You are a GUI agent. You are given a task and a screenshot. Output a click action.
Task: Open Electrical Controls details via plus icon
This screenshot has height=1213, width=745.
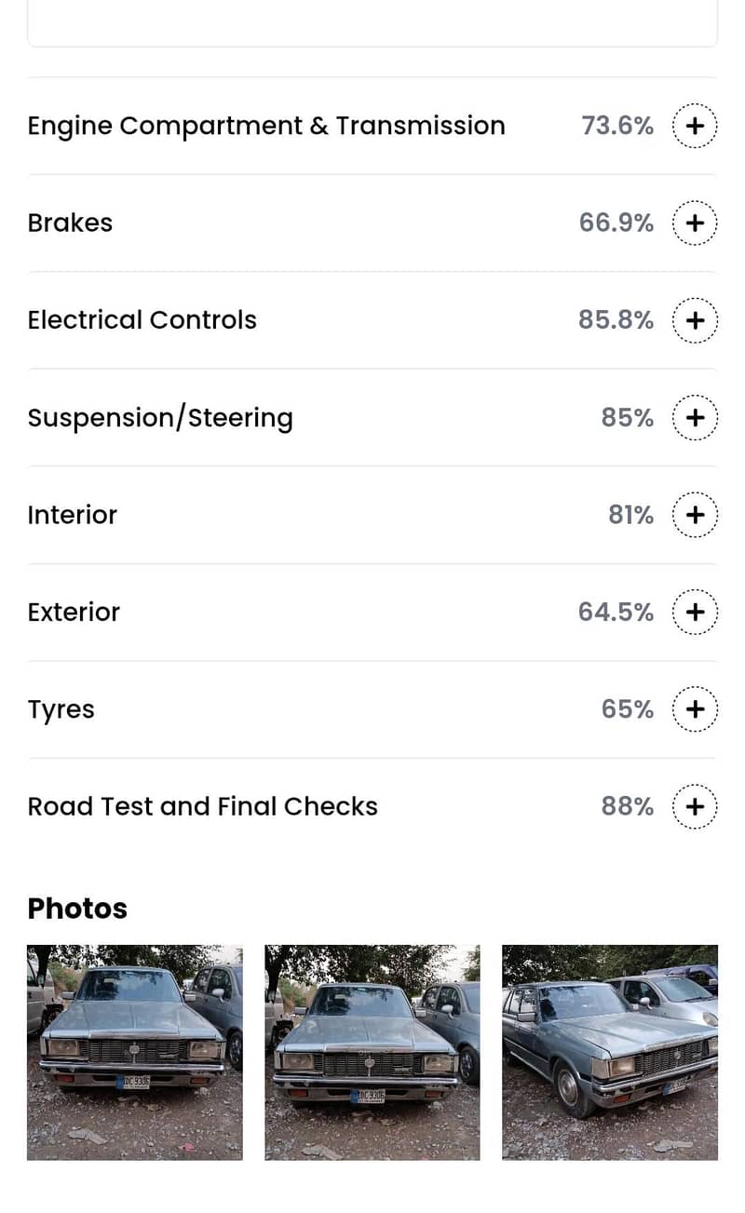pyautogui.click(x=695, y=320)
